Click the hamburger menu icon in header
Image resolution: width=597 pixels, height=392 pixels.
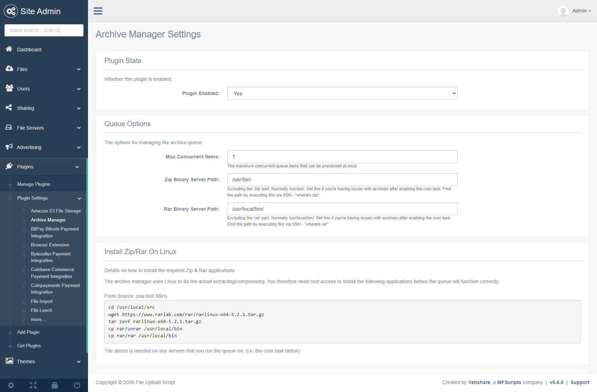point(98,11)
